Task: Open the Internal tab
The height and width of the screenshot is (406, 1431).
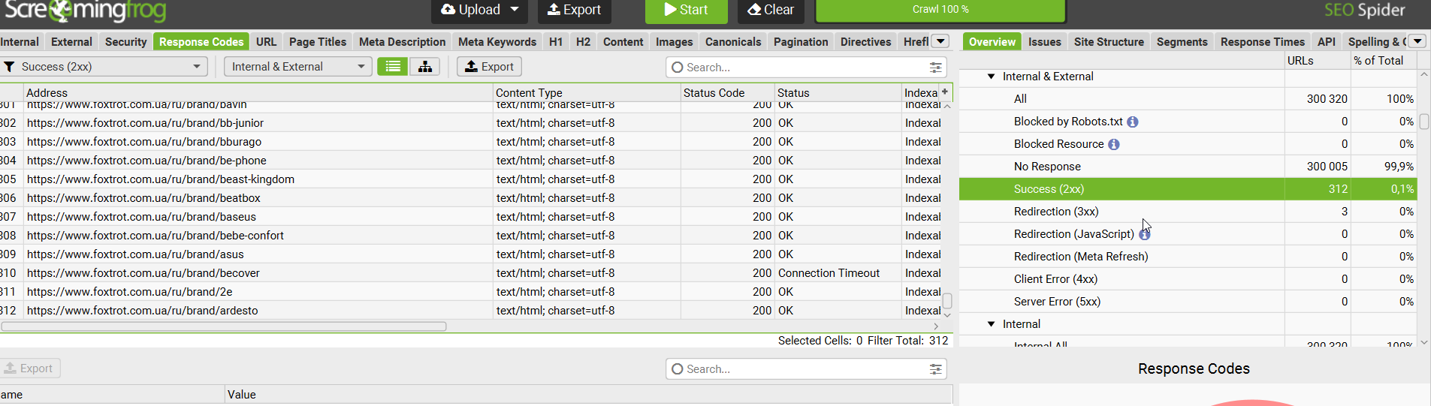Action: 20,42
